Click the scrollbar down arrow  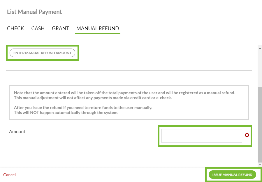pyautogui.click(x=260, y=164)
